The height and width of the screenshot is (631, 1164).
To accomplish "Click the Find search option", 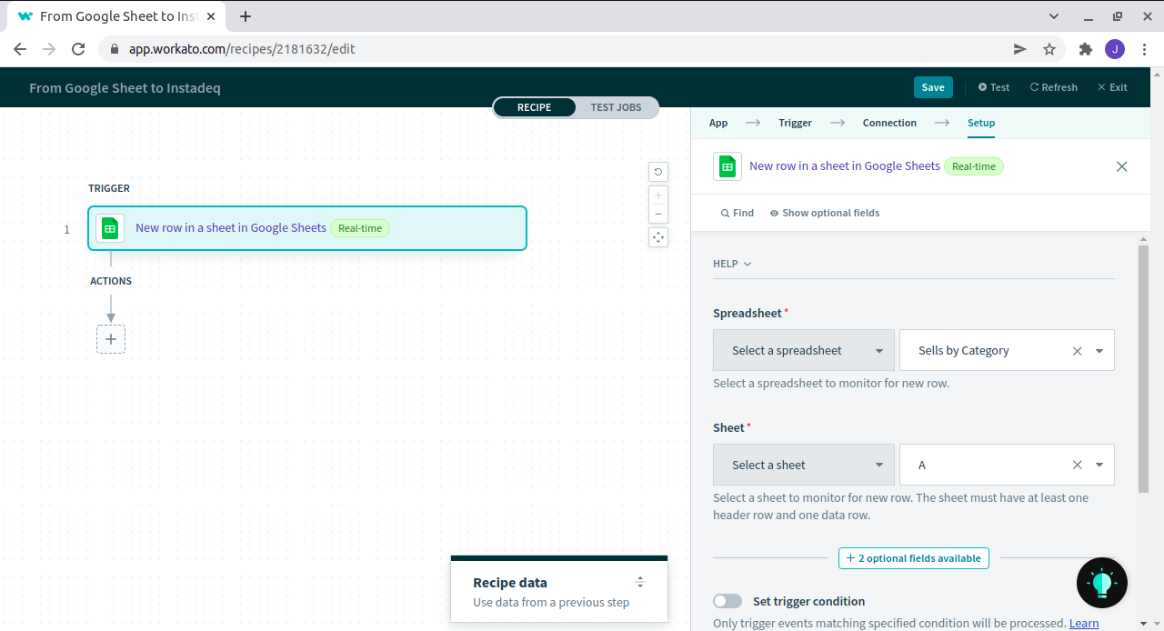I will (x=738, y=213).
